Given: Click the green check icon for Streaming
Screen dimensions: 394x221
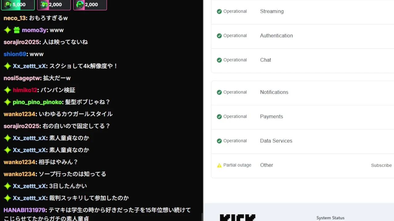Looking at the screenshot, I should point(219,11).
